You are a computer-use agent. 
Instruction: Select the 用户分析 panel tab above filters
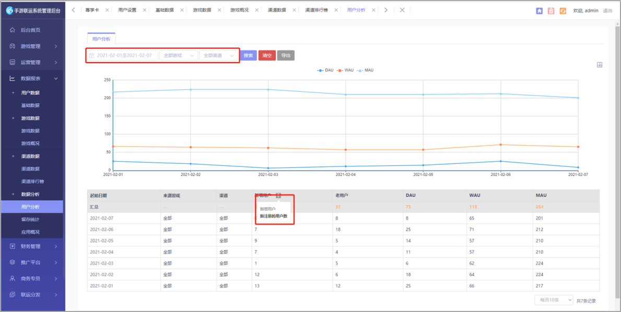pyautogui.click(x=101, y=39)
